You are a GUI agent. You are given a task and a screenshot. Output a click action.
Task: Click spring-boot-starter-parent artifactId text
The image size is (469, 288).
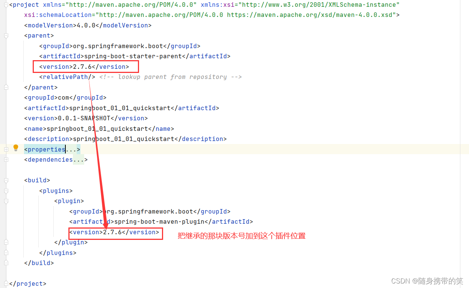(133, 56)
